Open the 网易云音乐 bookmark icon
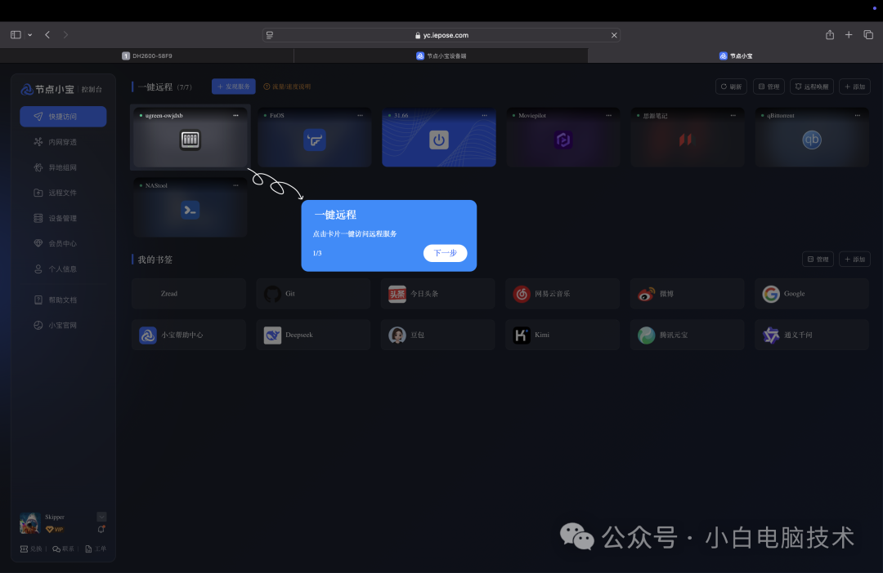Viewport: 883px width, 573px height. pos(522,294)
